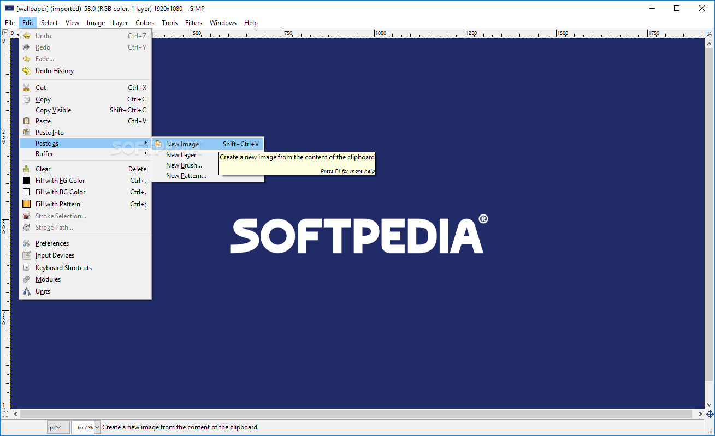Open the Windows menu
The width and height of the screenshot is (715, 436).
click(x=223, y=23)
